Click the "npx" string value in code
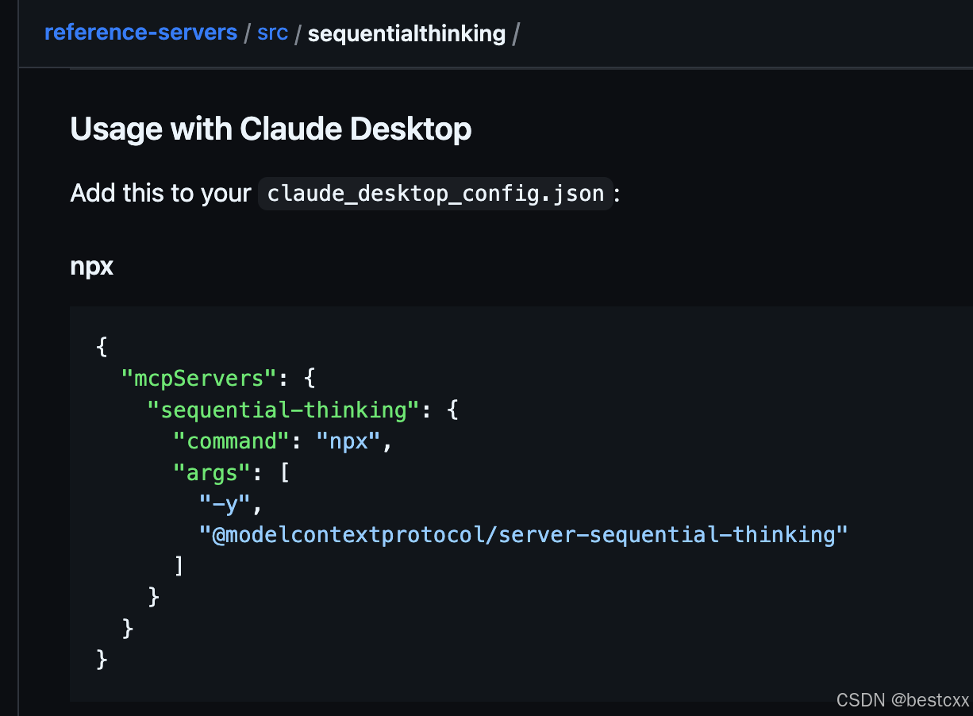Viewport: 973px width, 716px height. pyautogui.click(x=349, y=441)
